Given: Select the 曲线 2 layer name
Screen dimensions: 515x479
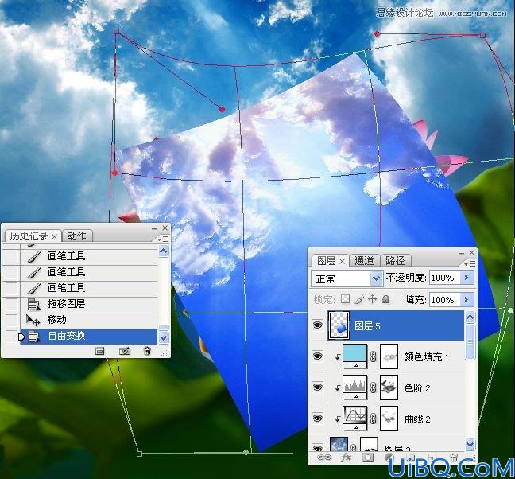Looking at the screenshot, I should [417, 419].
